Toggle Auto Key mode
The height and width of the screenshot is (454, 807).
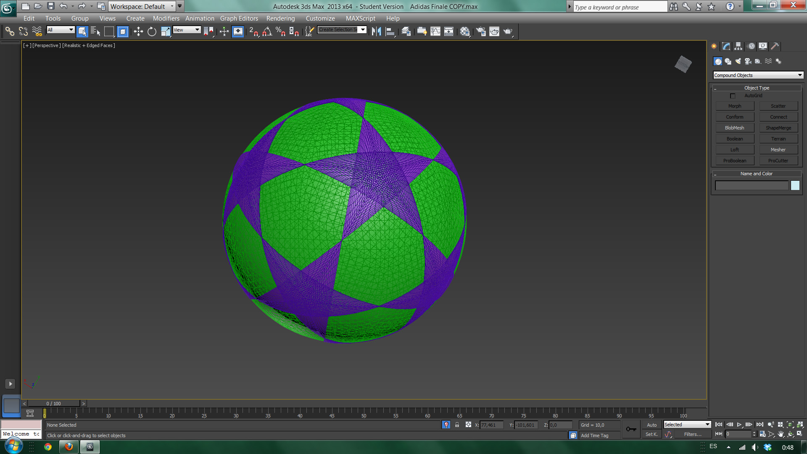(x=651, y=425)
